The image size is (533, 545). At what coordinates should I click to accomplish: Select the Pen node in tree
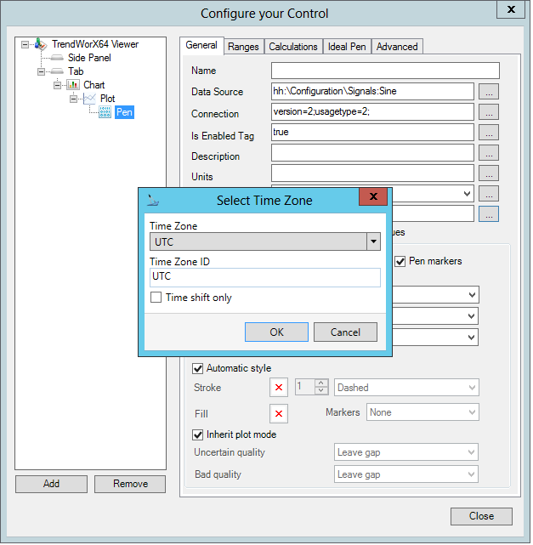[124, 112]
